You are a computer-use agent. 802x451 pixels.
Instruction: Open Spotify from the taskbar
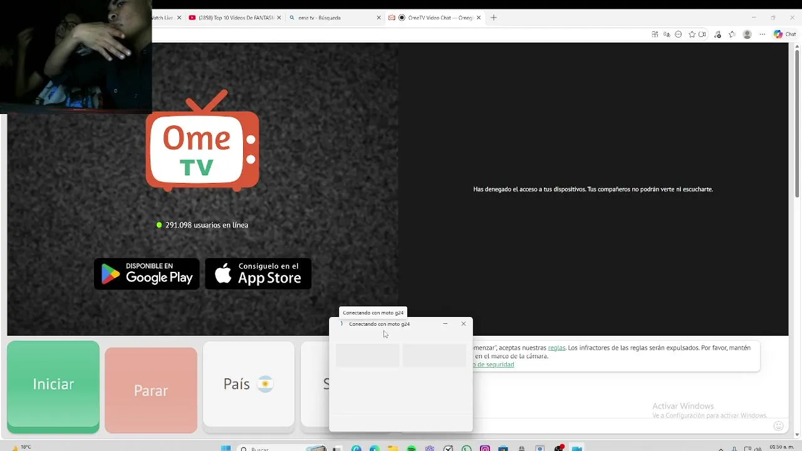click(x=412, y=448)
